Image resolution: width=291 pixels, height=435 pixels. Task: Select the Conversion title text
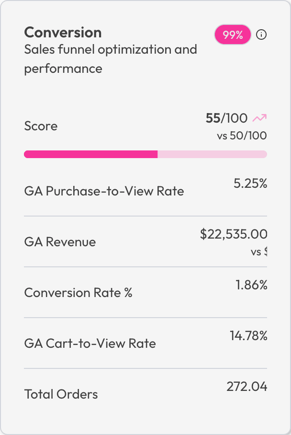63,33
